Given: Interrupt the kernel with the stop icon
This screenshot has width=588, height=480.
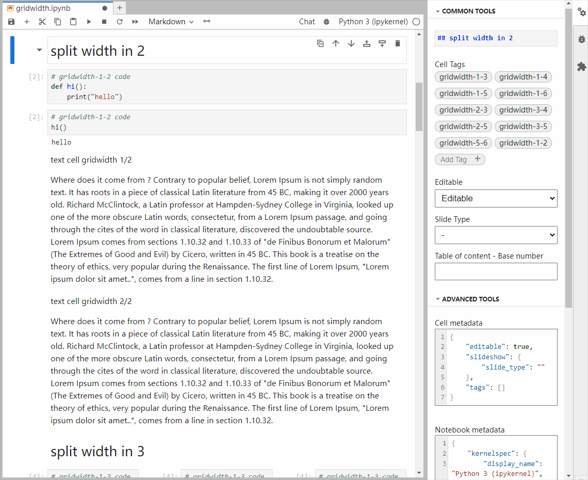Looking at the screenshot, I should pyautogui.click(x=104, y=22).
